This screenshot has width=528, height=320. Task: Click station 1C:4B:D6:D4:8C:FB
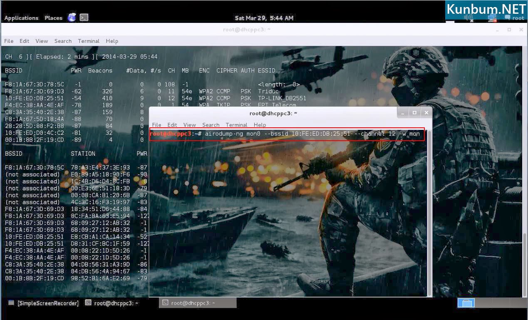100,181
